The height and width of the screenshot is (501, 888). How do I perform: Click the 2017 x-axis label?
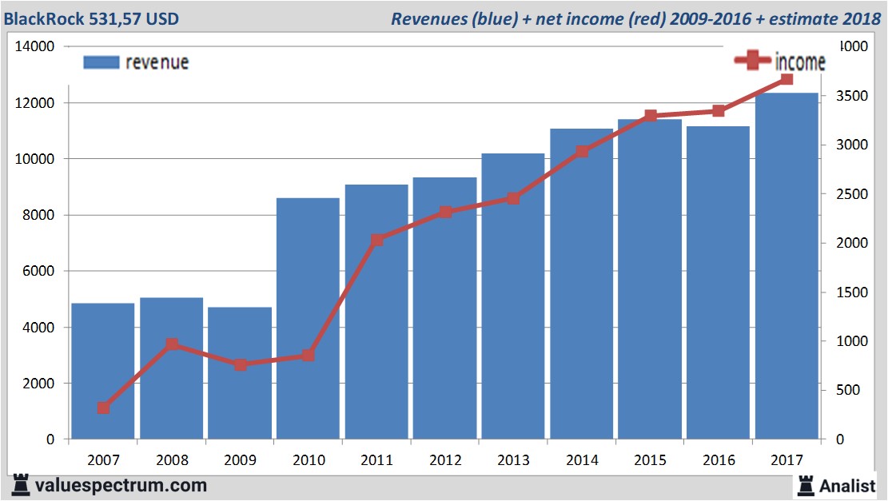[x=786, y=460]
